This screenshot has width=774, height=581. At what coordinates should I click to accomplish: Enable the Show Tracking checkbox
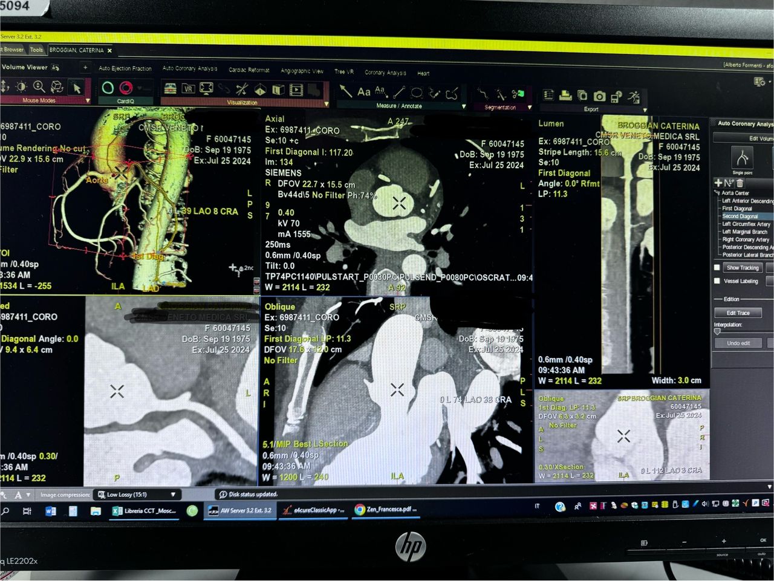(717, 267)
